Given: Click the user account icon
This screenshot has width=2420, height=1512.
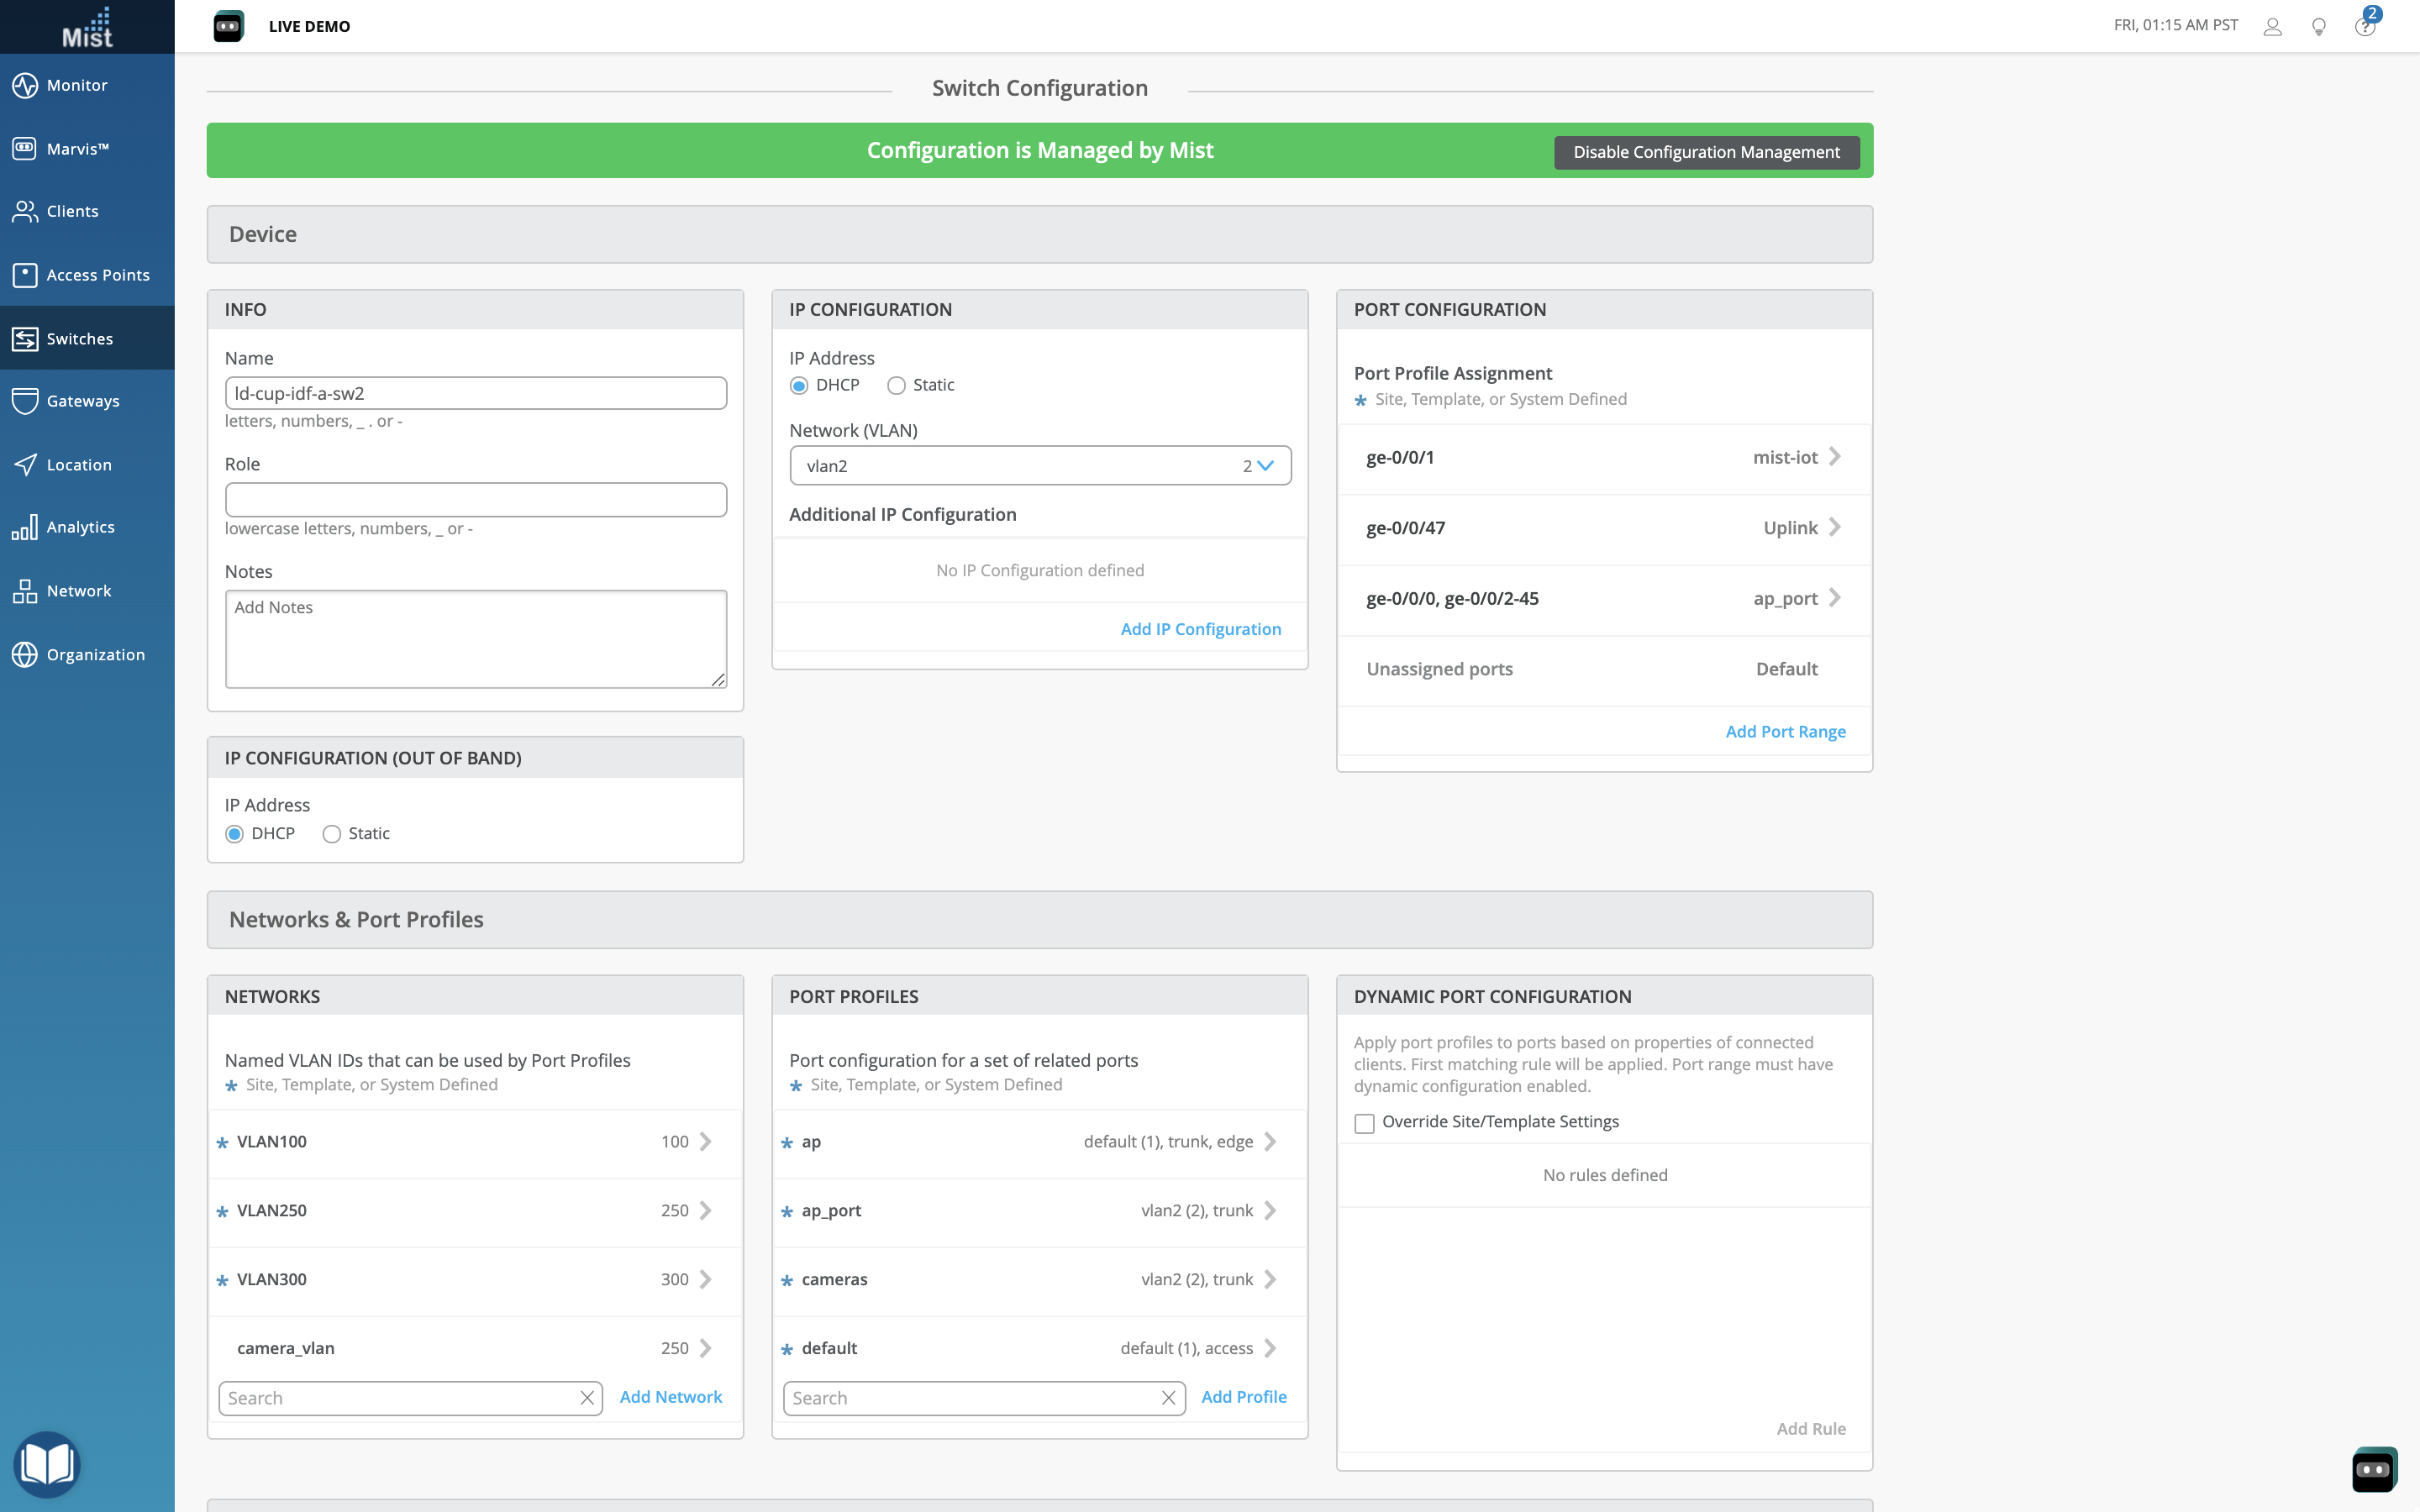Looking at the screenshot, I should click(2272, 27).
